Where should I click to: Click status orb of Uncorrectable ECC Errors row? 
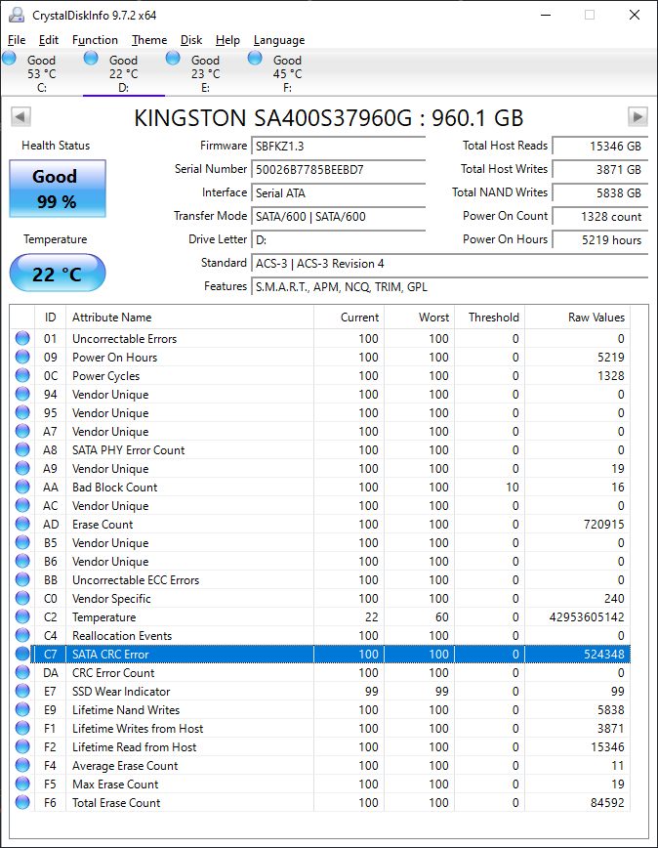click(x=22, y=579)
